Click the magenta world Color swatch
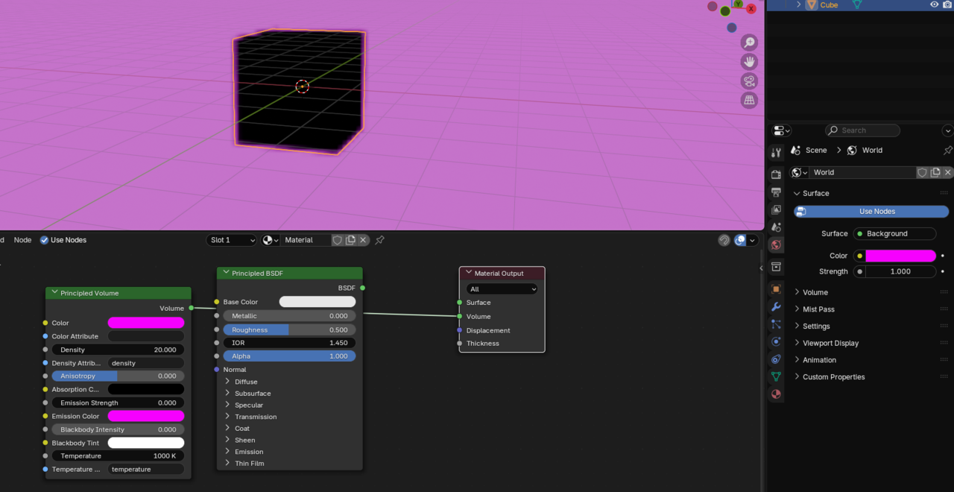The width and height of the screenshot is (954, 492). point(900,256)
